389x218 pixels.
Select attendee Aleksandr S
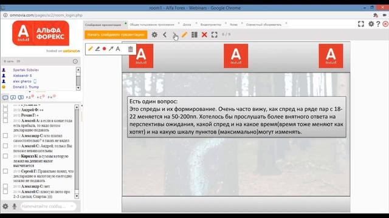point(22,76)
